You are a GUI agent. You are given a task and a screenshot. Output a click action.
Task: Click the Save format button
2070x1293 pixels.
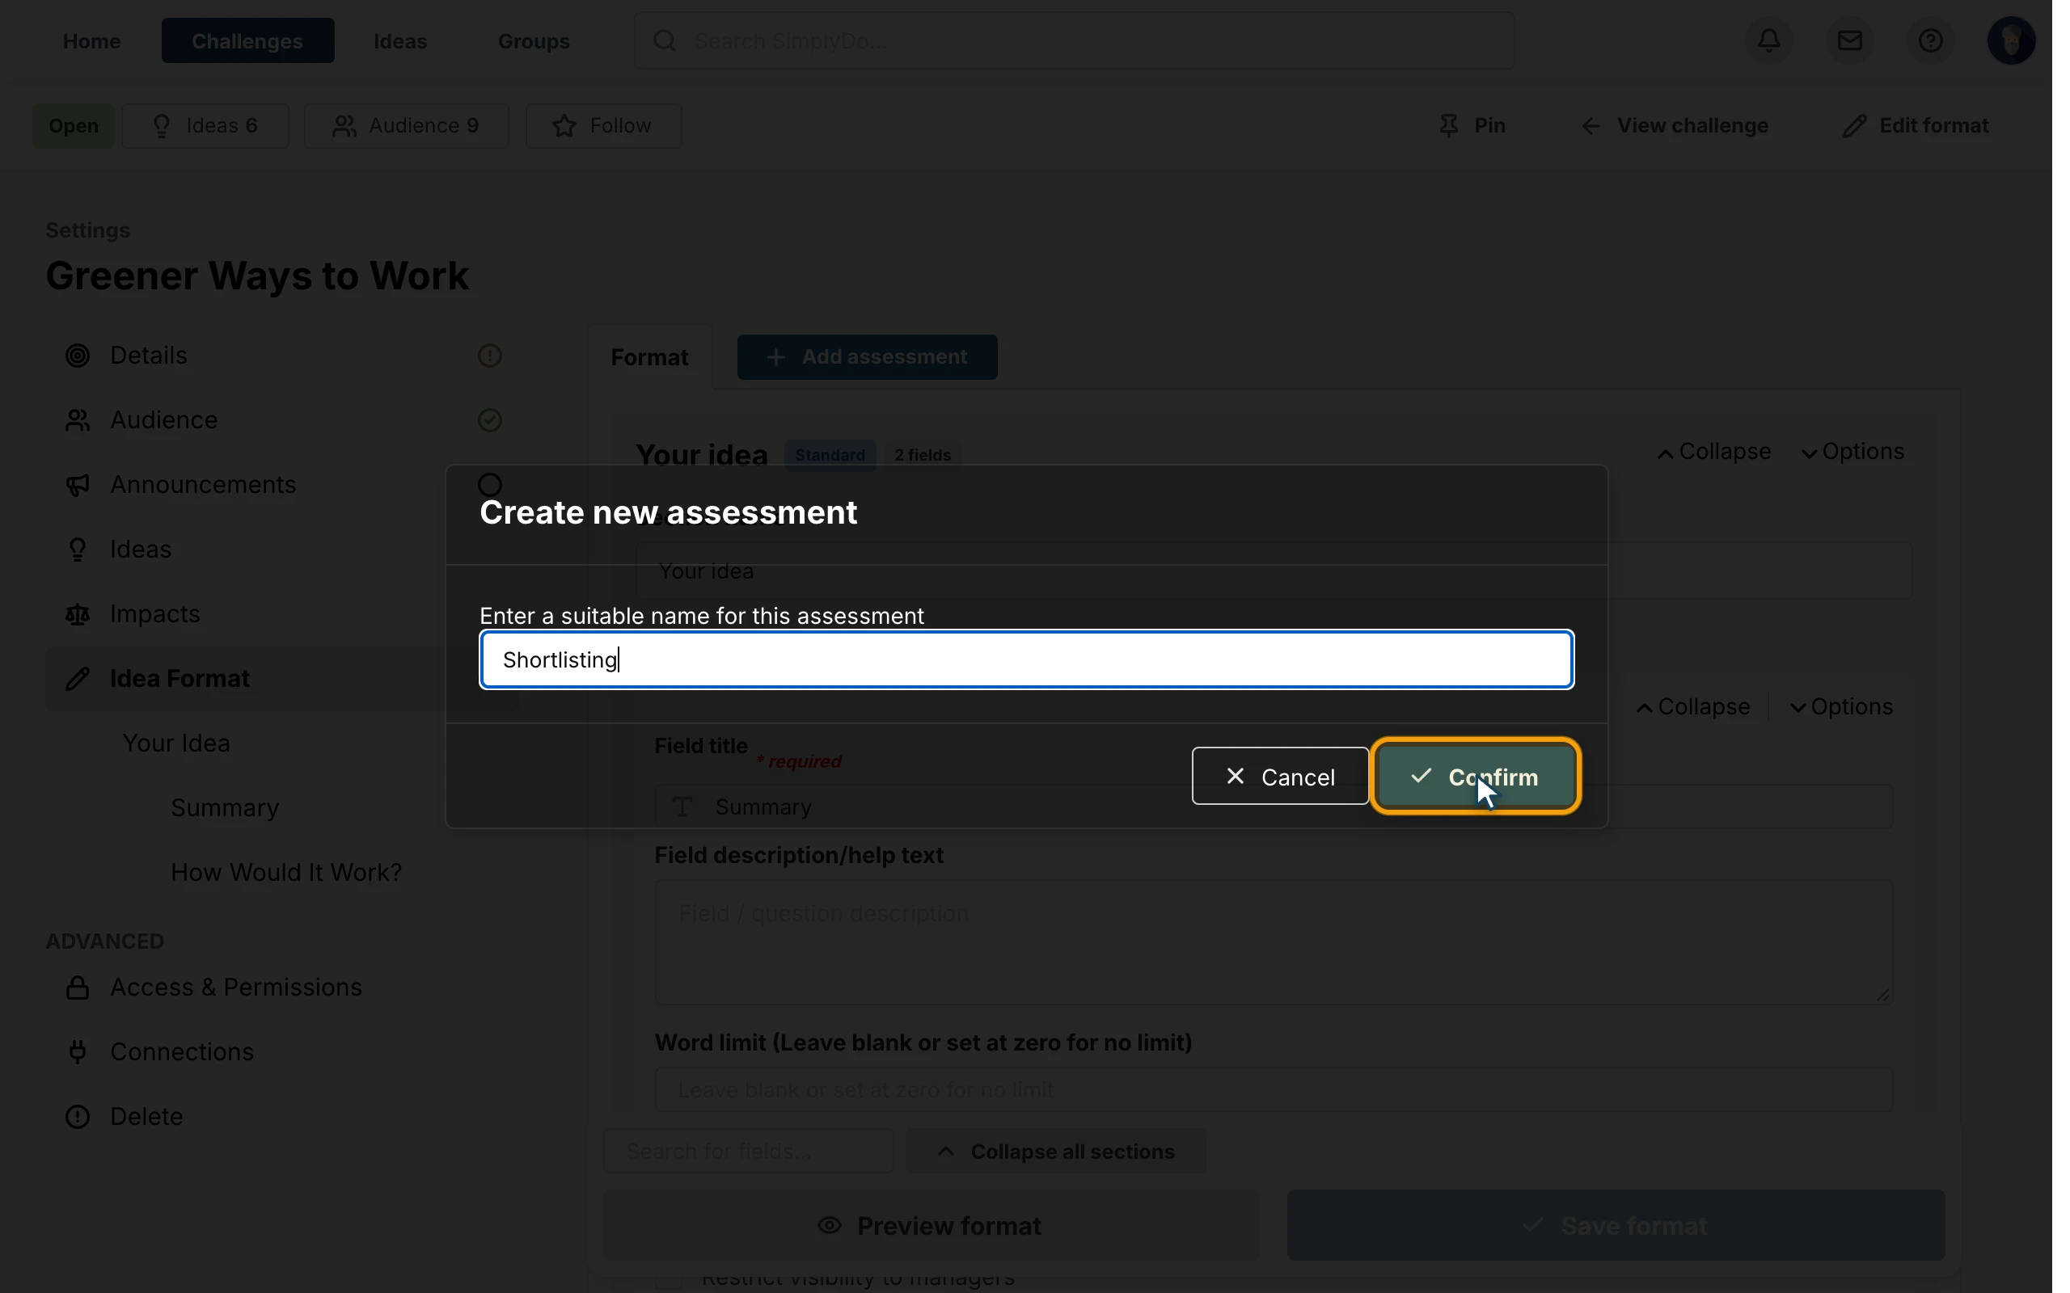click(x=1616, y=1225)
